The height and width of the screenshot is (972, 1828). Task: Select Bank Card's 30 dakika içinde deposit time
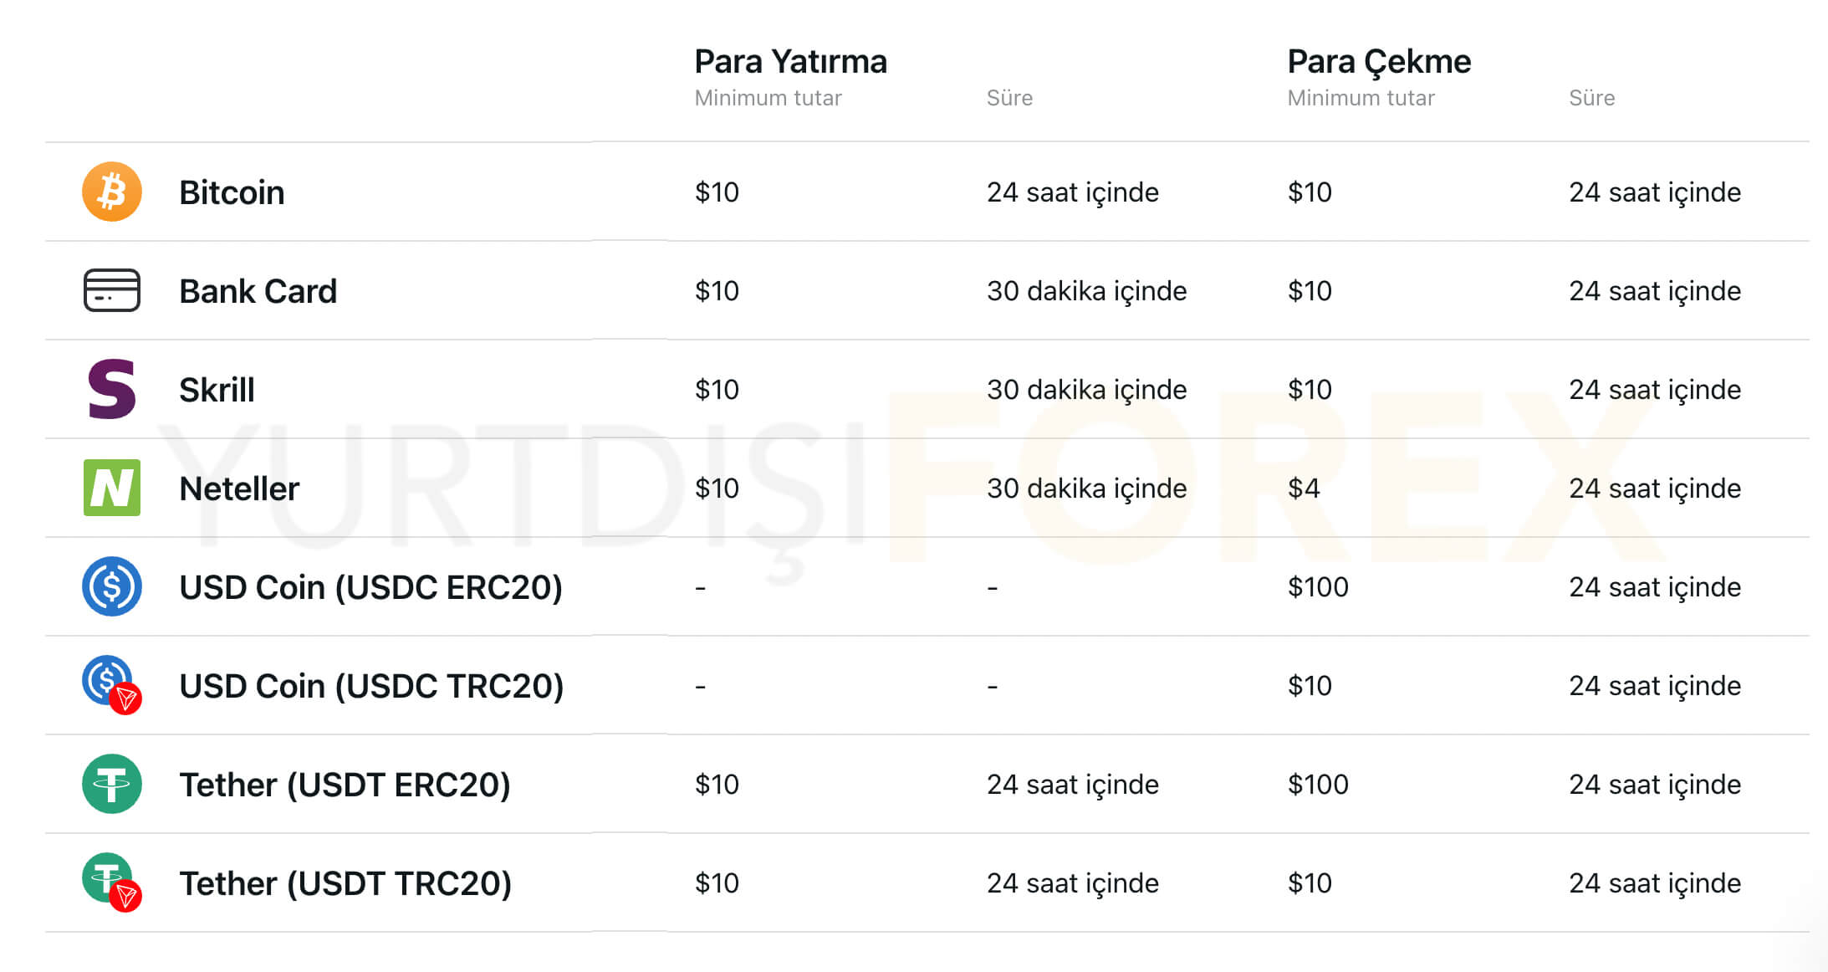click(1086, 291)
